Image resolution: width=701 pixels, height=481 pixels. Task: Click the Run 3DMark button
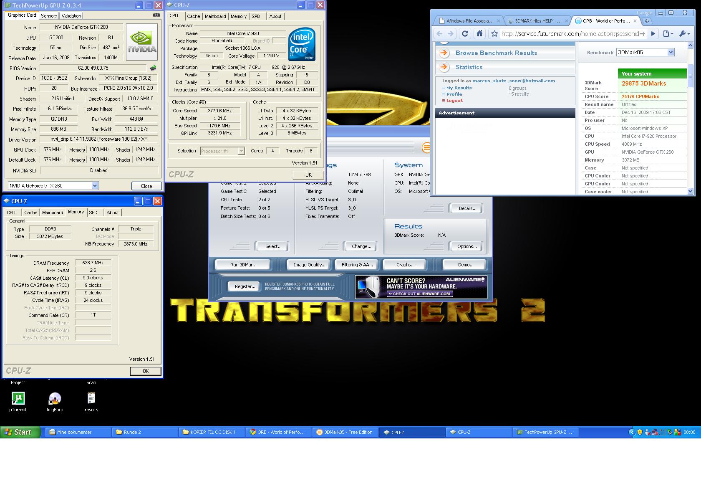click(242, 265)
